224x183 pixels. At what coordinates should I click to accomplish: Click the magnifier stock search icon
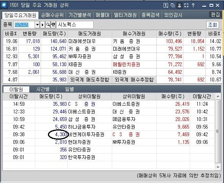coord(48,25)
